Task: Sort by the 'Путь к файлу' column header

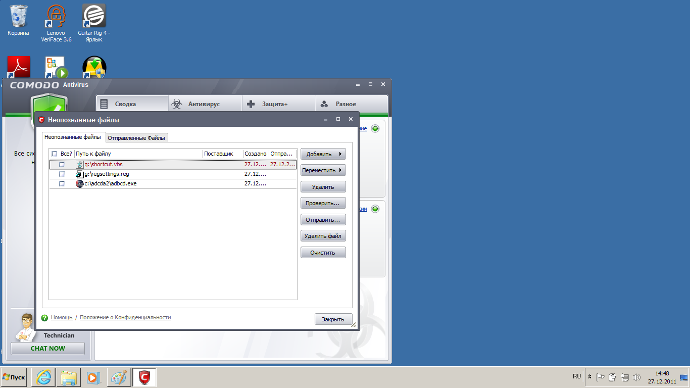Action: [138, 154]
